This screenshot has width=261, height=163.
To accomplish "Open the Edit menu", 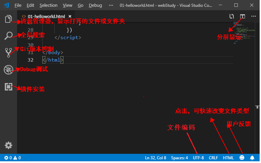I will click(x=30, y=5).
